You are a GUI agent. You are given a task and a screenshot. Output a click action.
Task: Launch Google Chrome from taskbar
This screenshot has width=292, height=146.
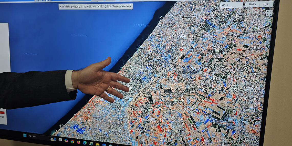[x=72, y=141]
